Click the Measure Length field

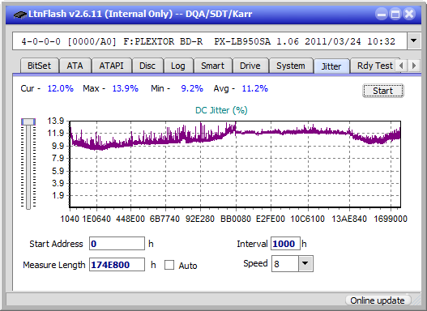(x=117, y=265)
